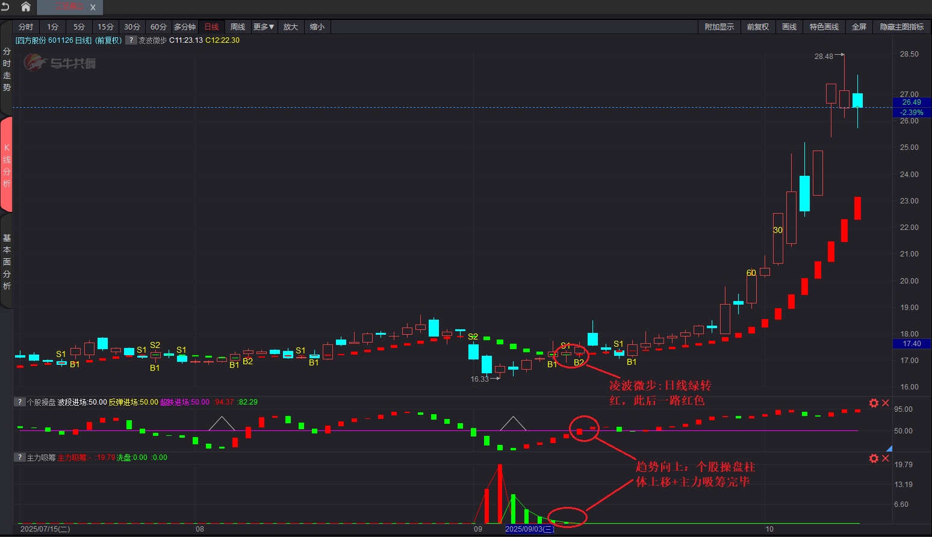Switch to the 周线 weekly chart

(238, 27)
